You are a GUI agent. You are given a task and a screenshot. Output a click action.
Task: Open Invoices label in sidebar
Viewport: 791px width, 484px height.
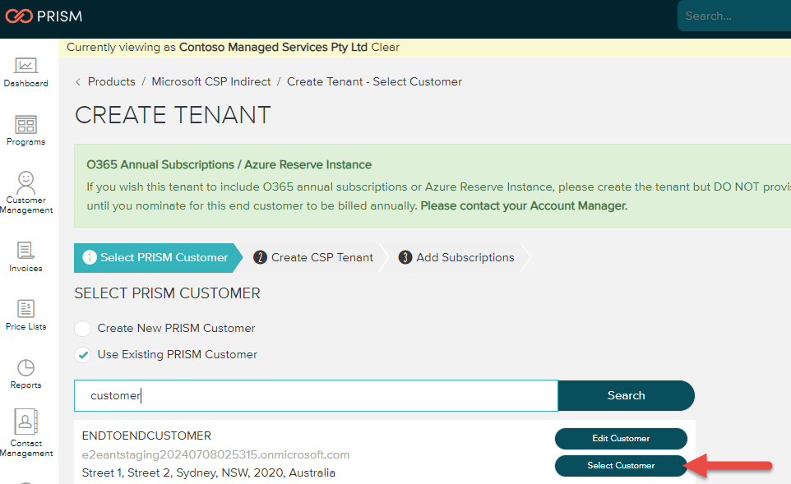tap(25, 269)
